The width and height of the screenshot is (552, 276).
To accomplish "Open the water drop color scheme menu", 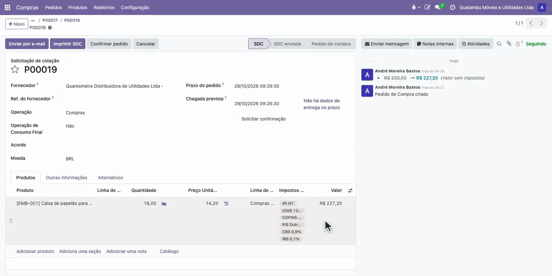I will [x=415, y=7].
